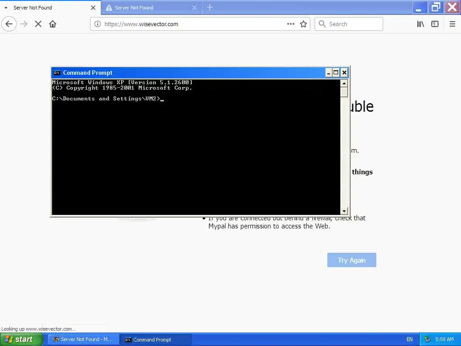Open page actions three-dot menu
Image resolution: width=461 pixels, height=346 pixels.
pos(291,24)
